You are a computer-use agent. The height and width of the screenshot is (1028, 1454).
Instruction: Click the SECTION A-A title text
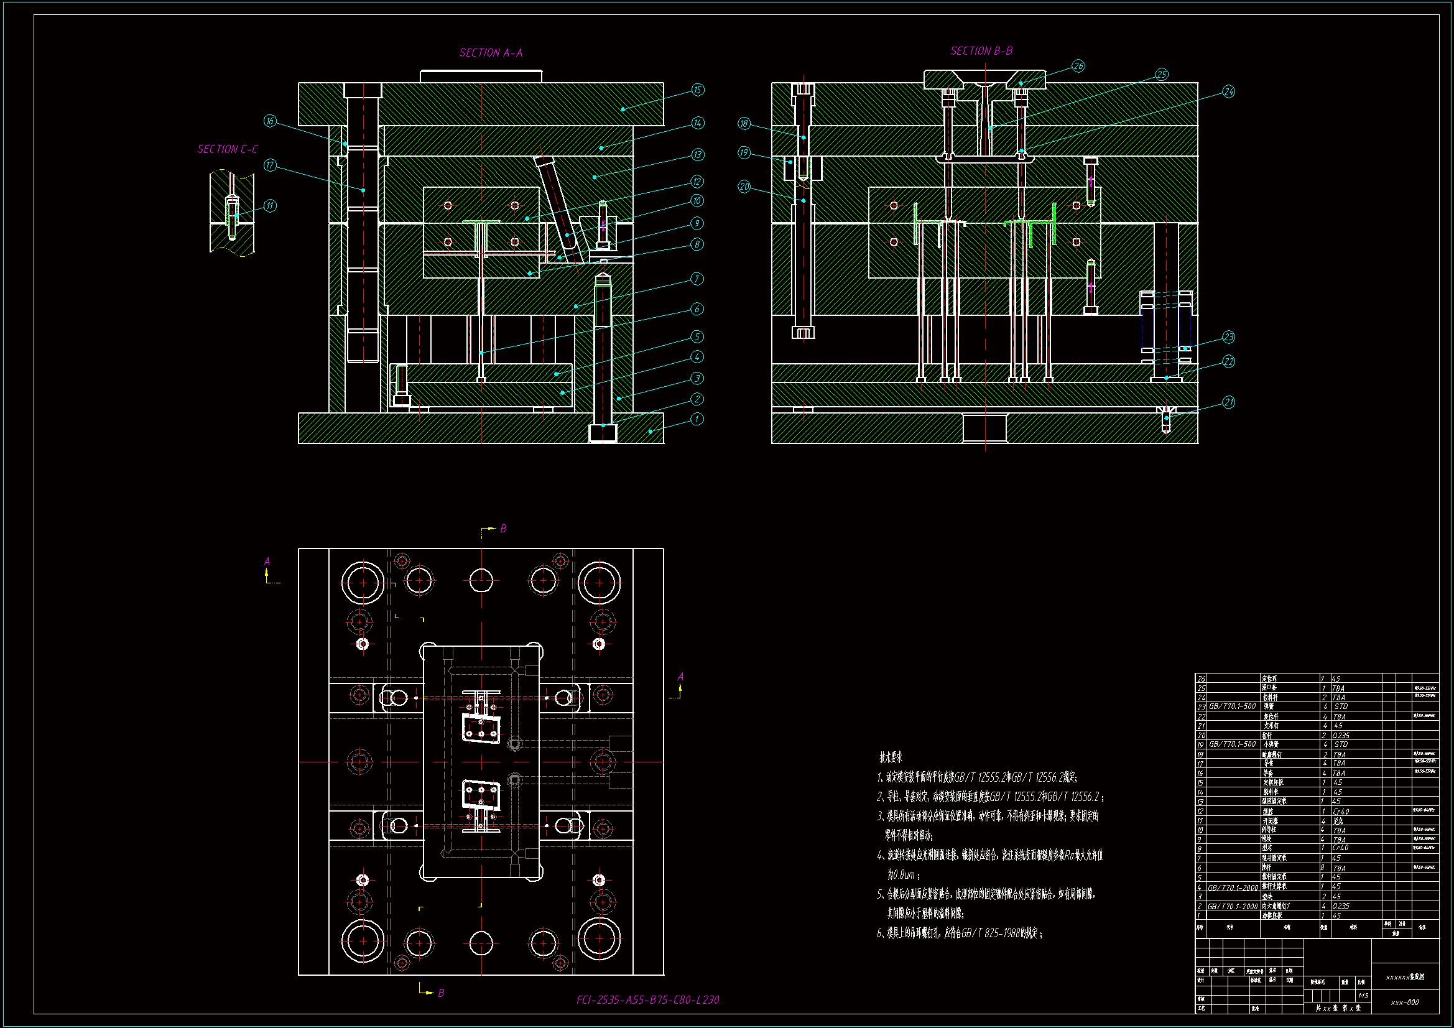[491, 53]
